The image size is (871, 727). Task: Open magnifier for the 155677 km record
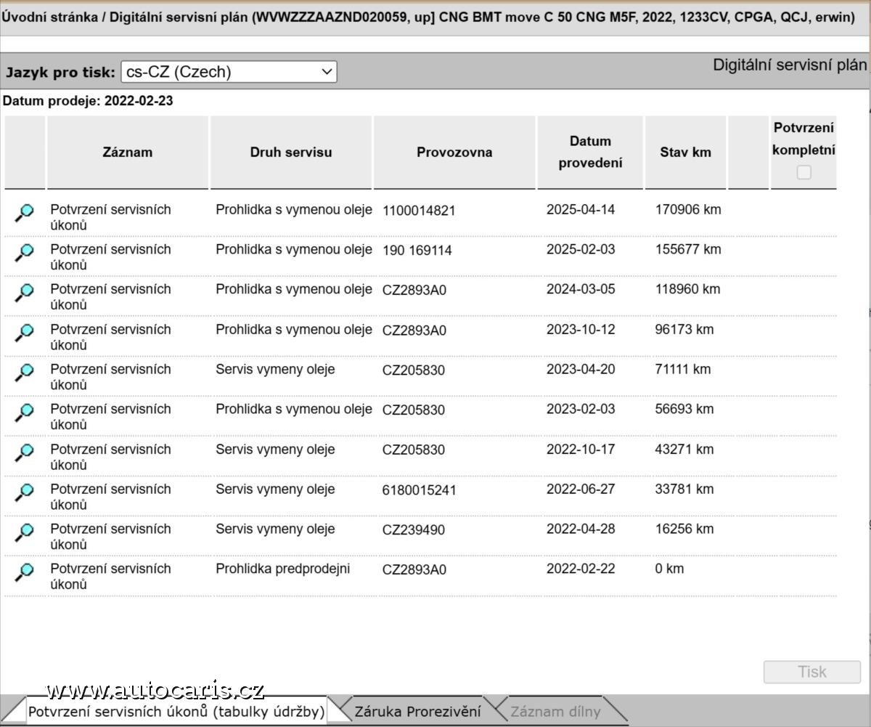[x=25, y=253]
